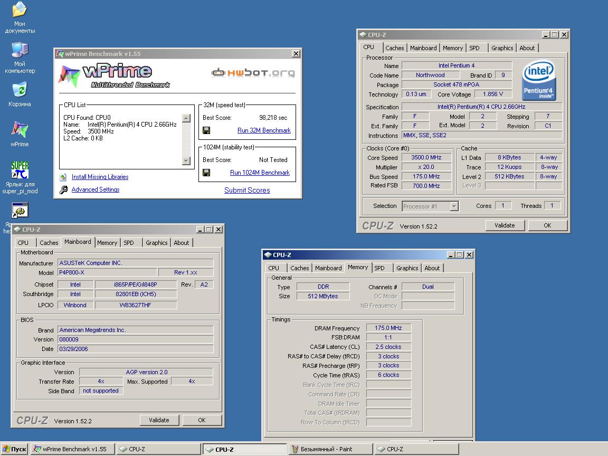Screen dimensions: 608x456
Task: Switch to the Безымянный - Paint taskbar item
Action: [331, 449]
